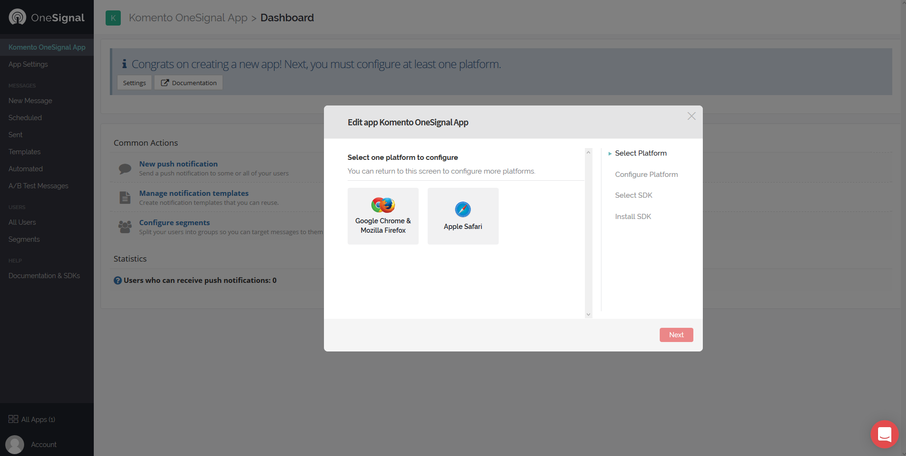Click Komento OneSignal App breadcrumb
Screen dimensions: 906x456
tap(188, 18)
